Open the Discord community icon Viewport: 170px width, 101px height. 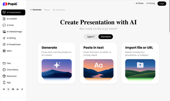coord(13,89)
